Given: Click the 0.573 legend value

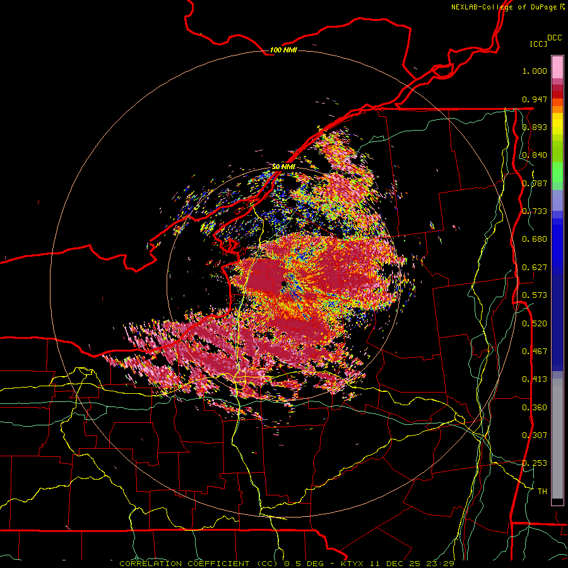Looking at the screenshot, I should click(535, 295).
